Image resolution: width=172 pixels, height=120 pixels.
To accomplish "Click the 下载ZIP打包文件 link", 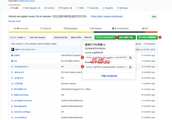I will click(x=109, y=76).
